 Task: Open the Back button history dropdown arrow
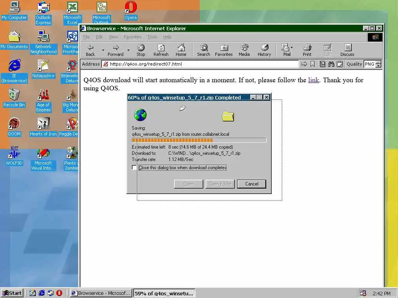[103, 50]
